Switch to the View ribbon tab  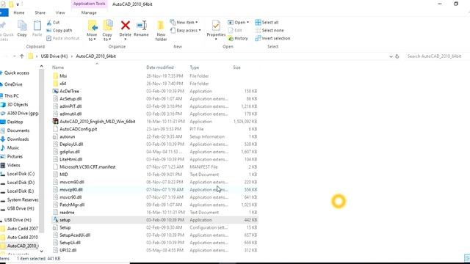tap(60, 12)
